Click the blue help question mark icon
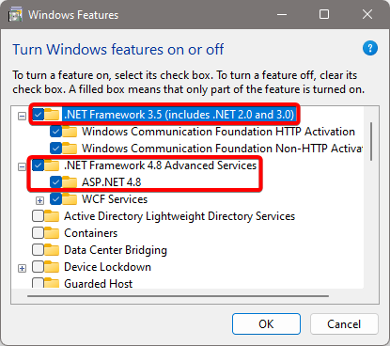The image size is (390, 346). tap(370, 48)
